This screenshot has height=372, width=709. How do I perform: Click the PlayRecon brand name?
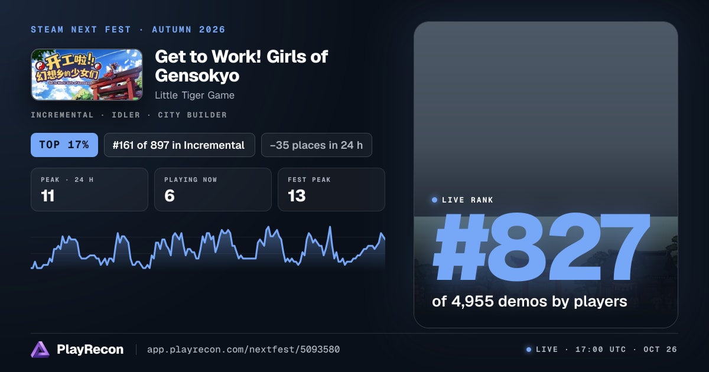90,350
